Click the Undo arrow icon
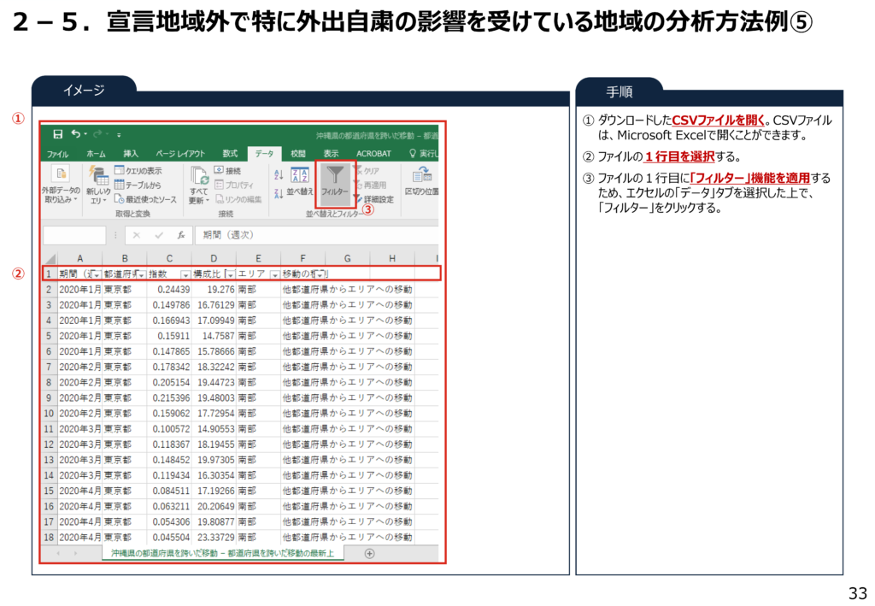The image size is (875, 606). (76, 134)
